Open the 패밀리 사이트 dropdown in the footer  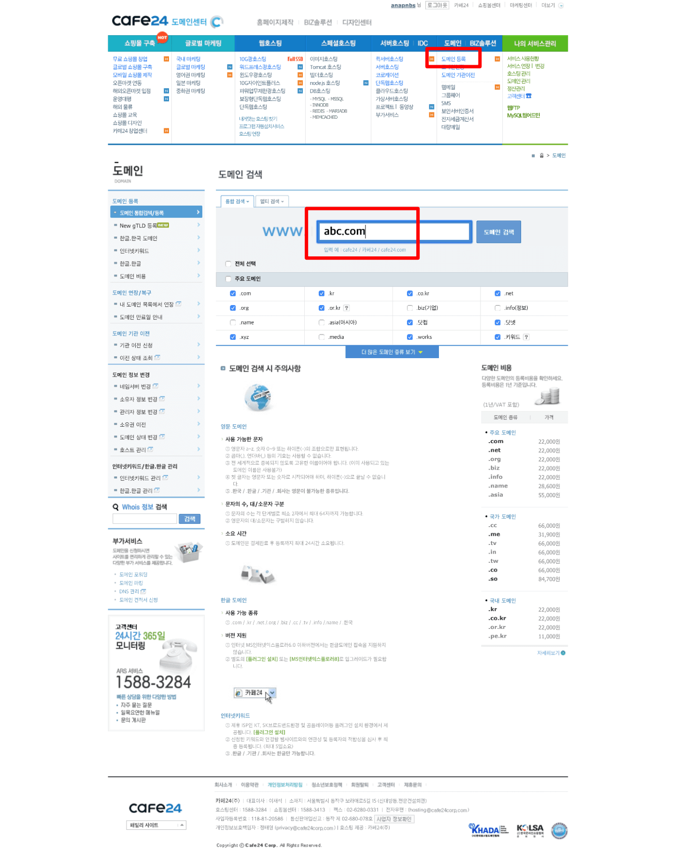click(156, 825)
